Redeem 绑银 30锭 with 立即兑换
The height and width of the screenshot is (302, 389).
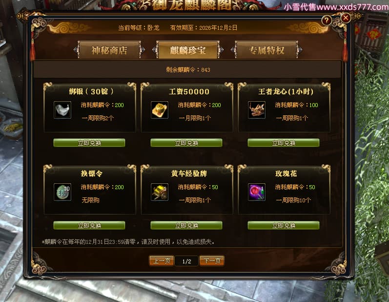(89, 143)
